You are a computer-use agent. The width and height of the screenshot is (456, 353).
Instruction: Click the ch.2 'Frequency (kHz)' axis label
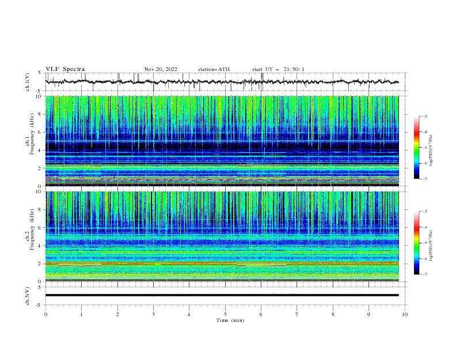click(32, 229)
